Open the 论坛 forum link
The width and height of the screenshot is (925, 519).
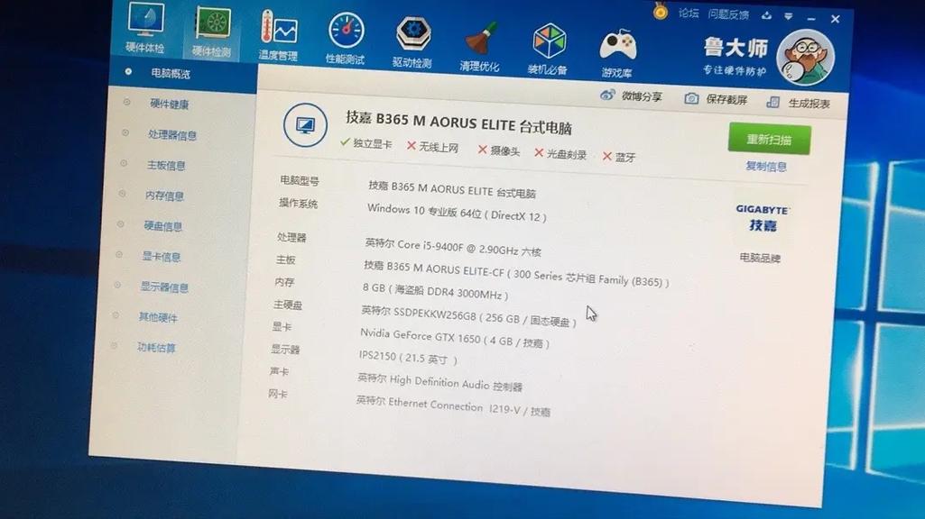click(688, 13)
